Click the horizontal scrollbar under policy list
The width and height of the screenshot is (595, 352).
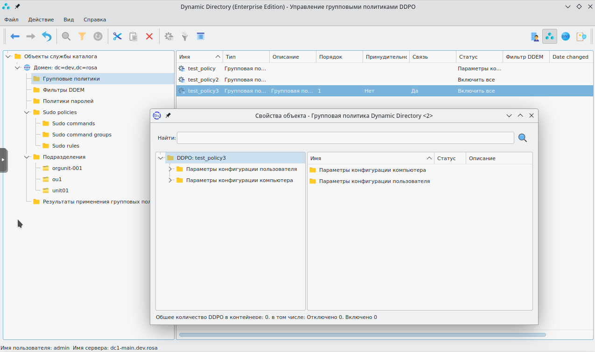pos(362,334)
